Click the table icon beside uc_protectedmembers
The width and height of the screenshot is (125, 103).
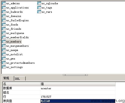[x=4, y=63]
